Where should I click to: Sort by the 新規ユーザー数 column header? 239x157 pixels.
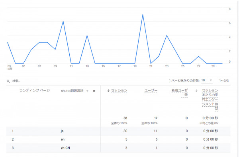coord(180,93)
